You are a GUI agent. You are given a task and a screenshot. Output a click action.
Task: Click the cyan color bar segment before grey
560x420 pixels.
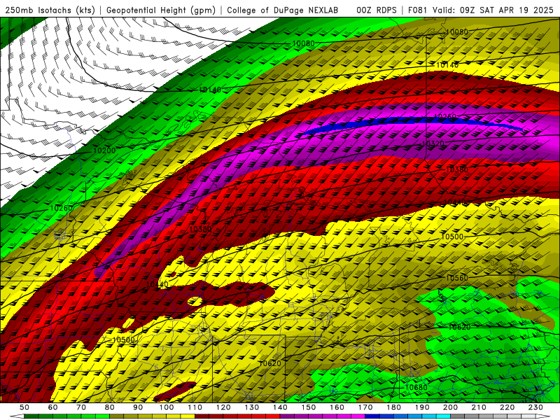coord(443,416)
